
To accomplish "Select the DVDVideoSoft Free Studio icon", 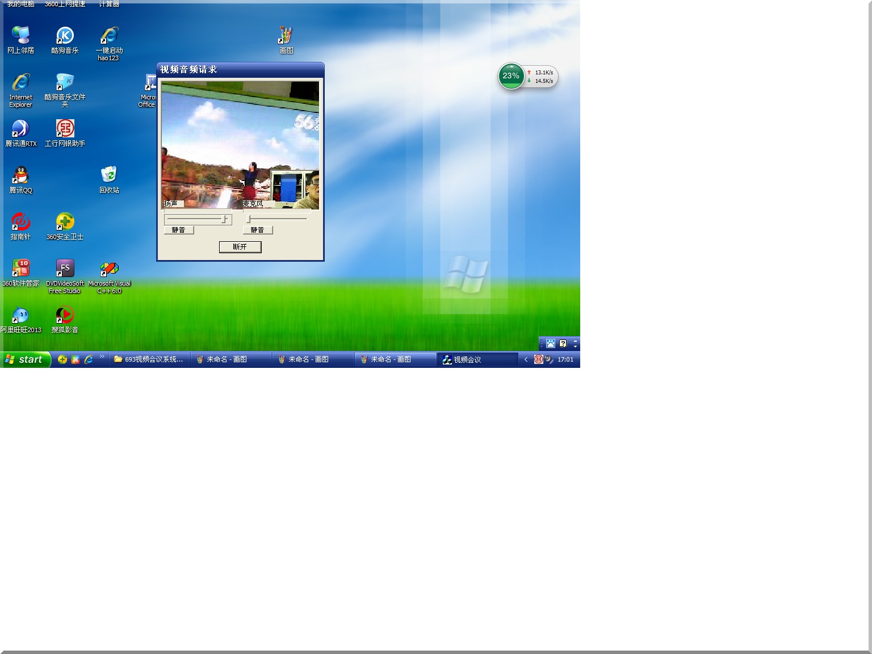I will (65, 268).
